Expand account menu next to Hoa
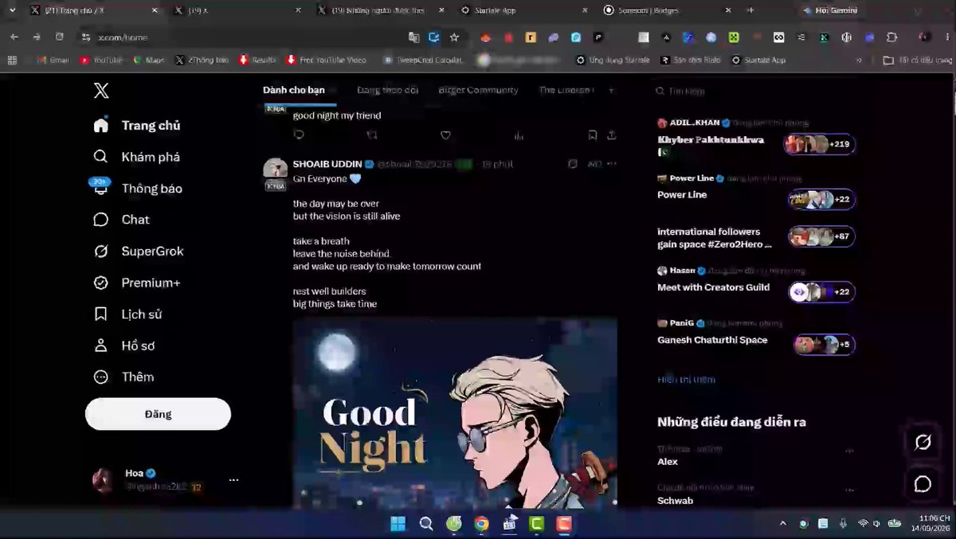The height and width of the screenshot is (539, 956). point(233,480)
